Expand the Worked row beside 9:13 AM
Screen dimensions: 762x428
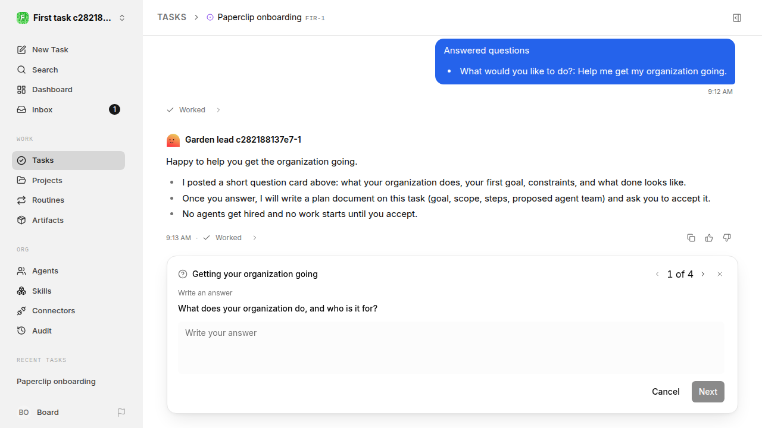230,238
